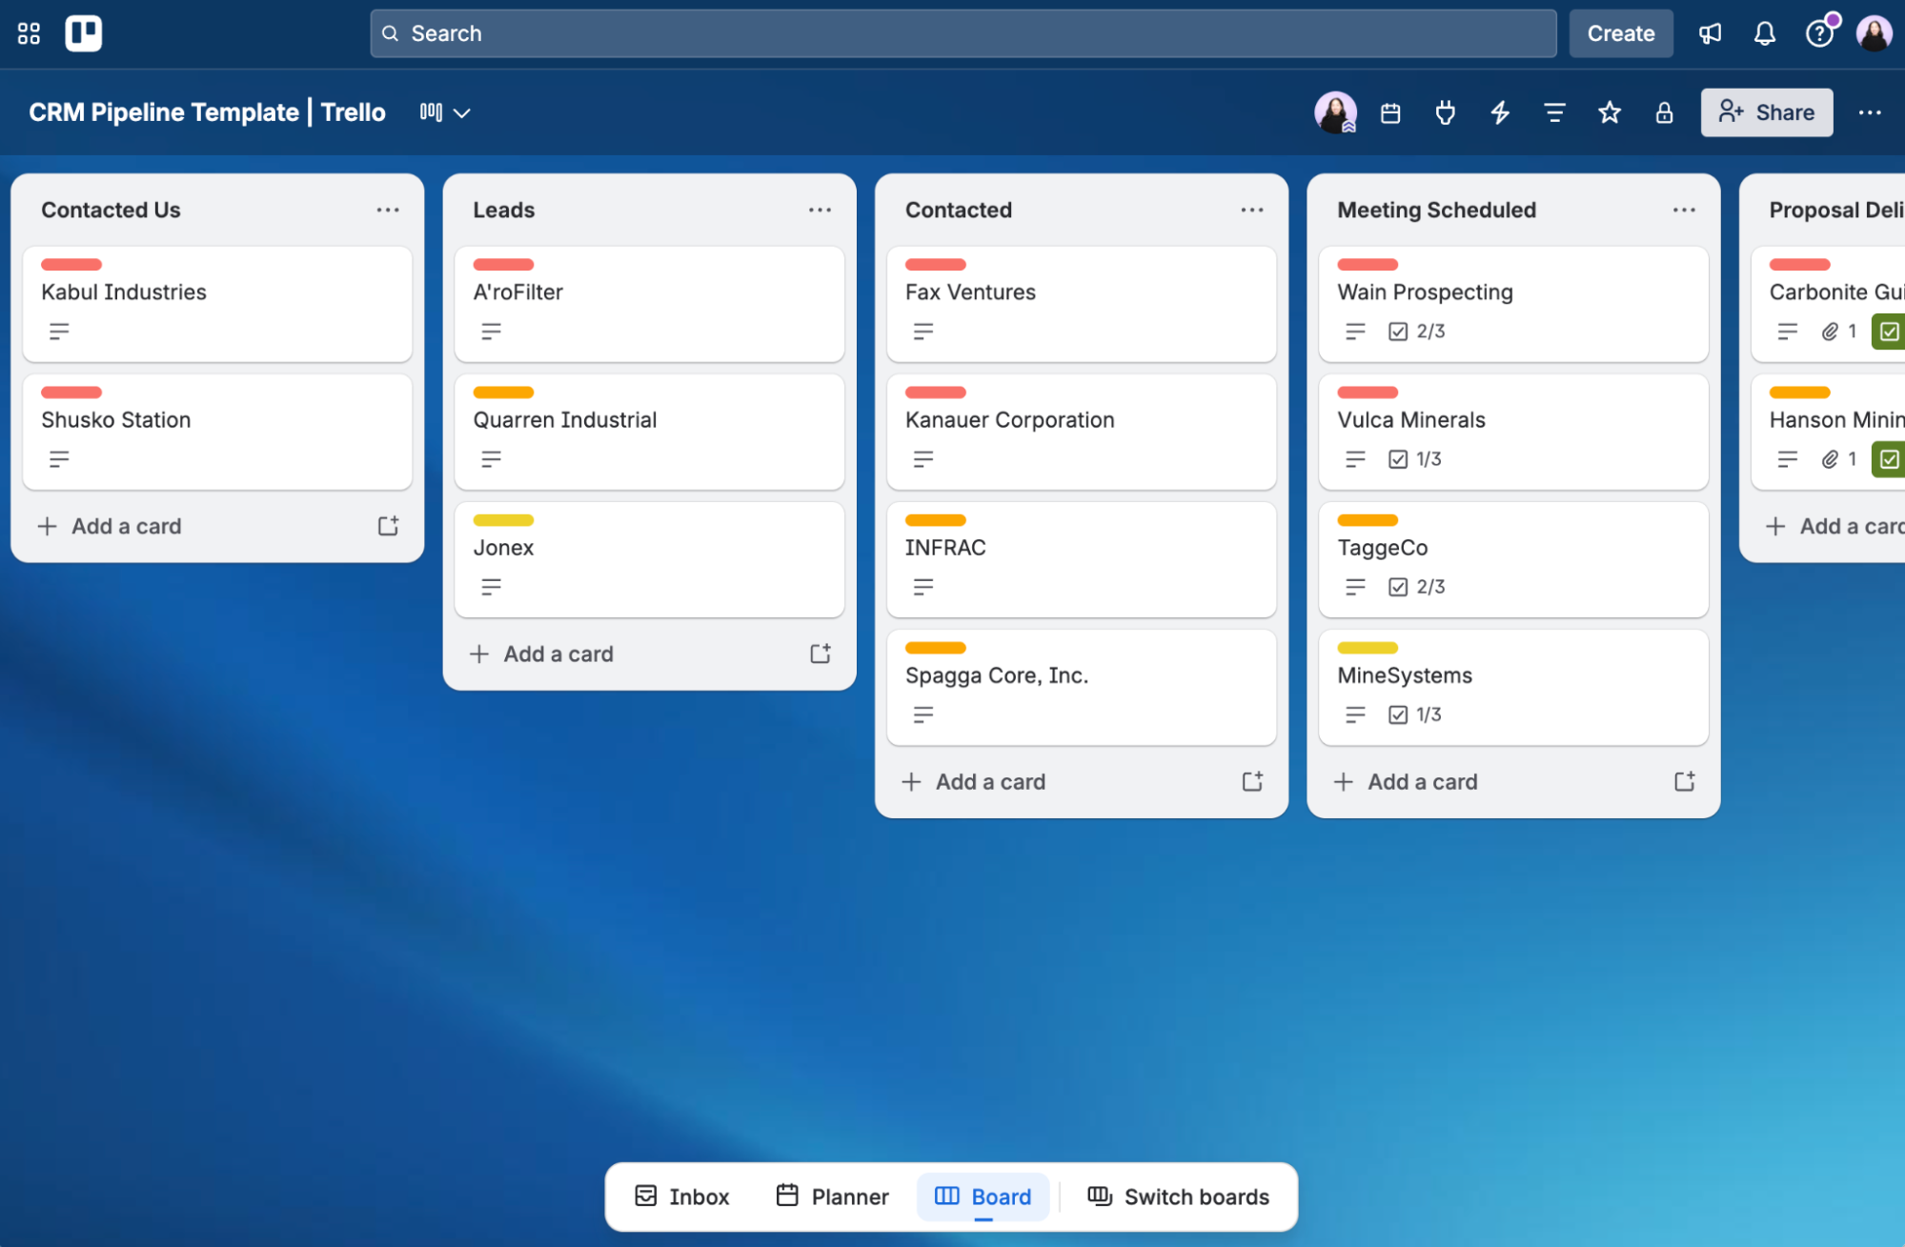
Task: Open the Contacted Us list menu
Action: pos(388,209)
